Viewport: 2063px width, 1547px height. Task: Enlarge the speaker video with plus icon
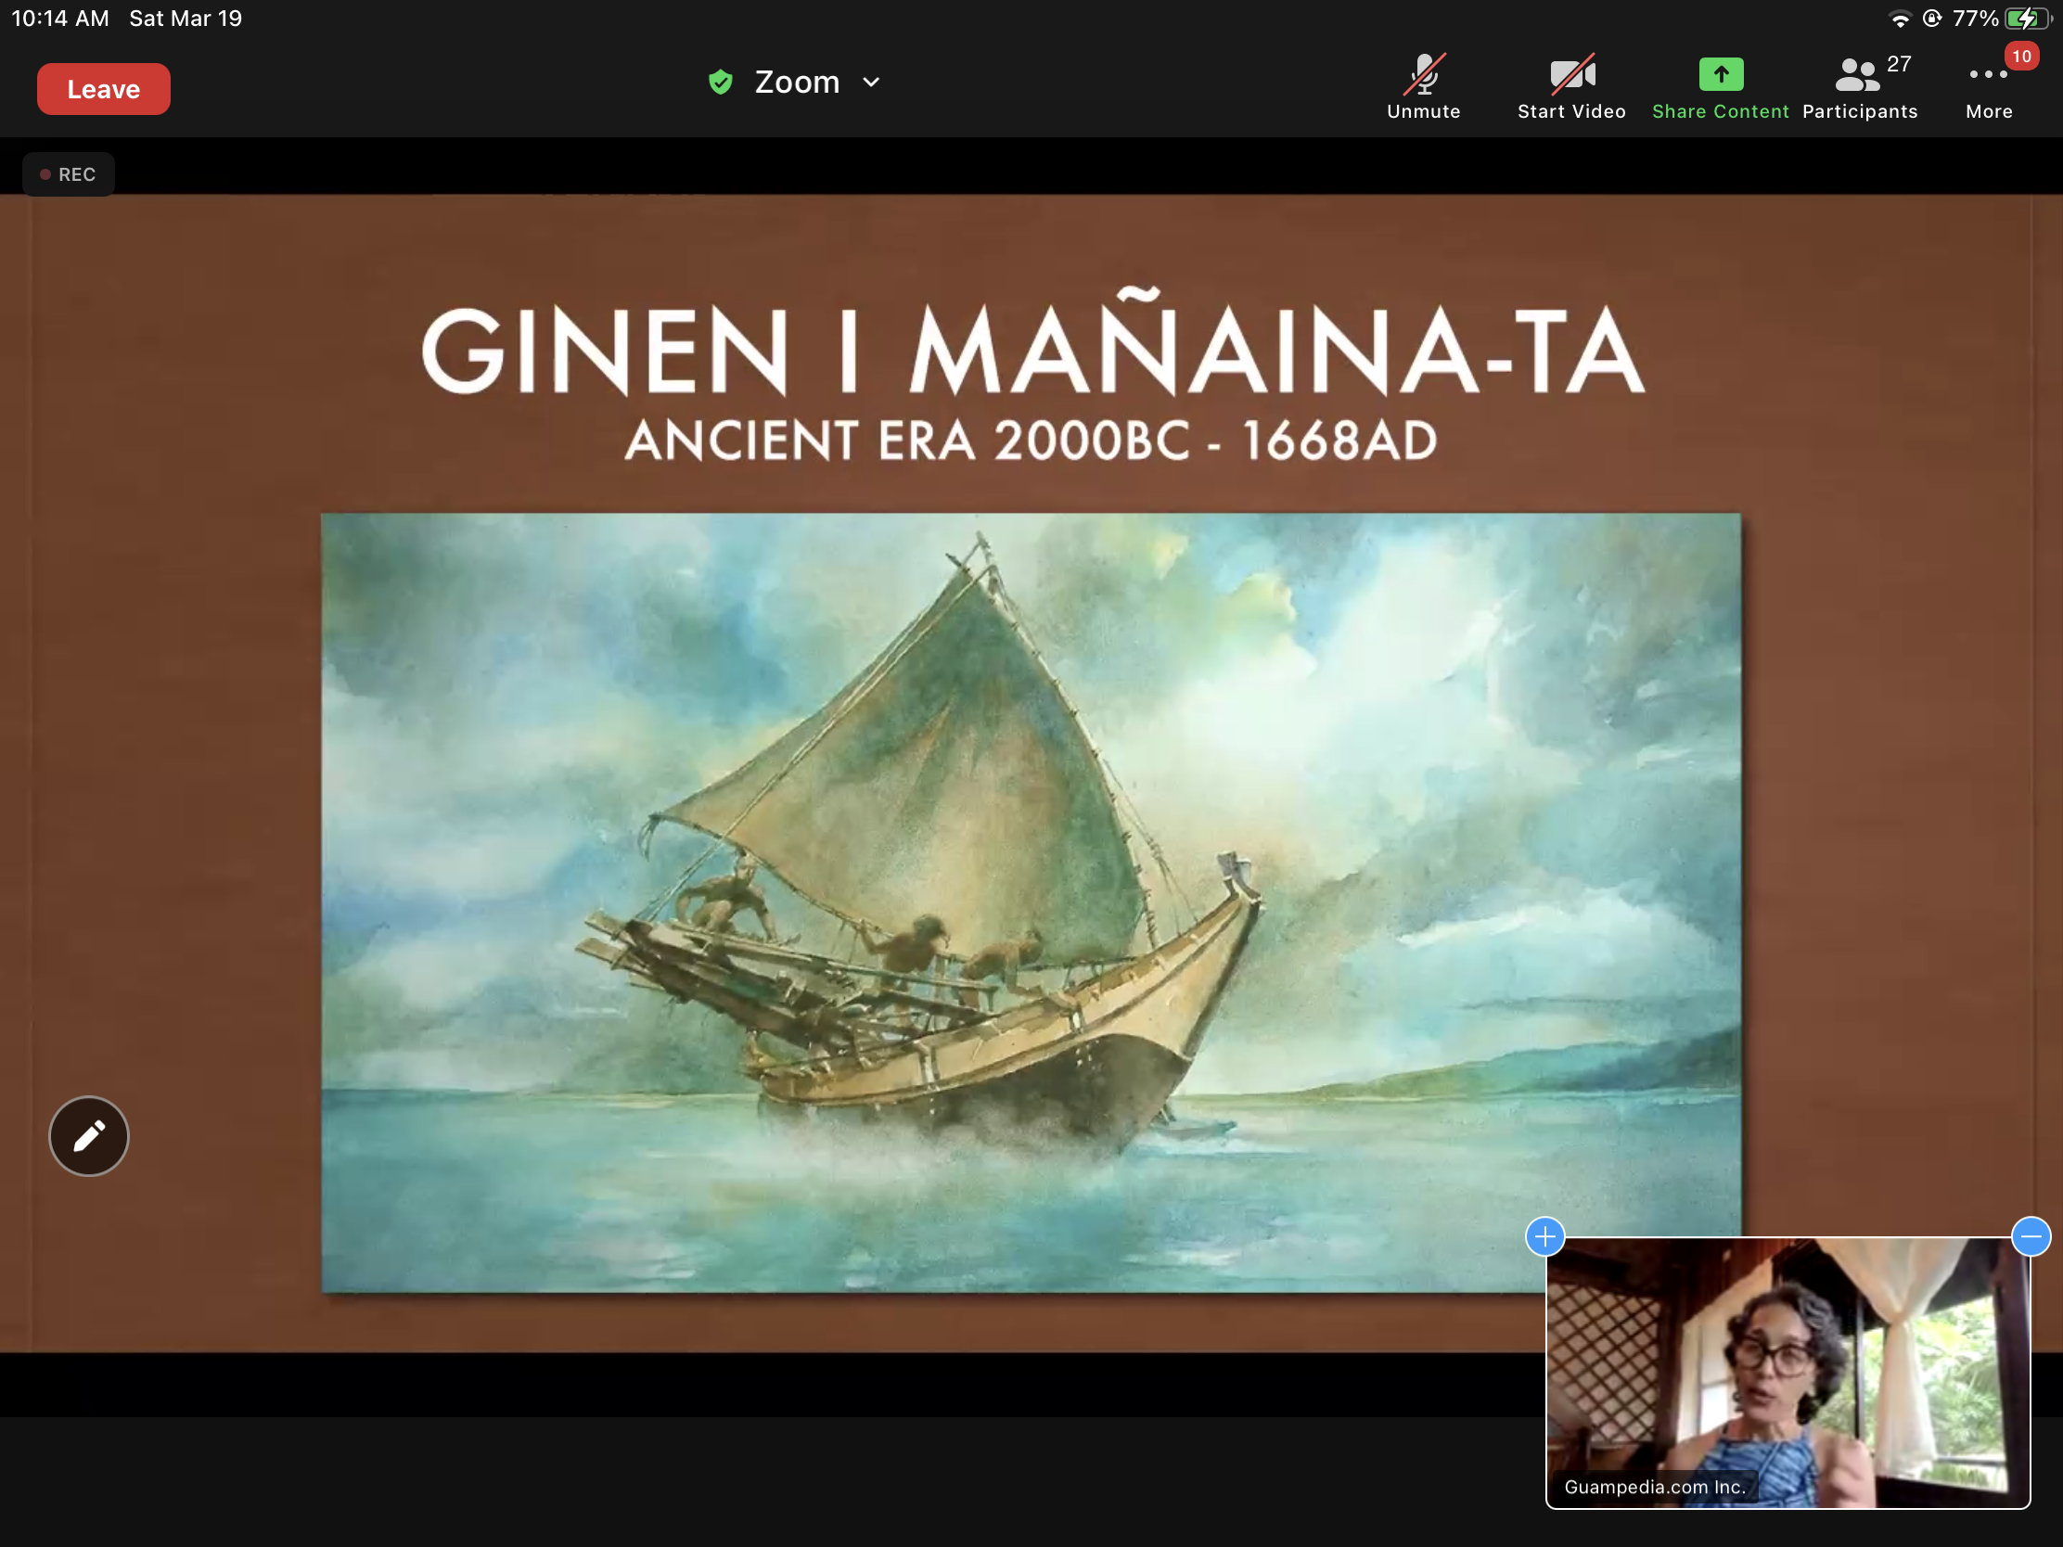pos(1544,1236)
